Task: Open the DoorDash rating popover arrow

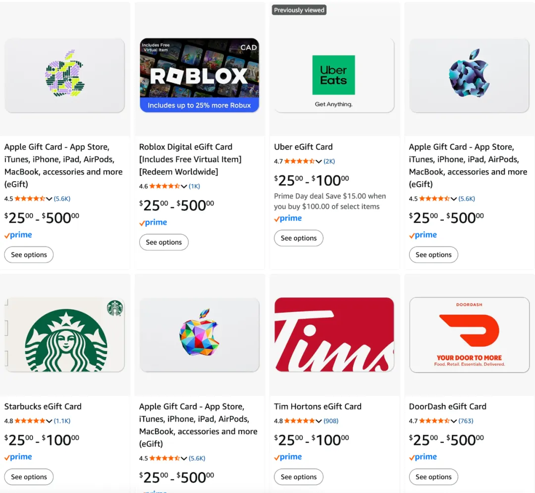Action: point(453,421)
